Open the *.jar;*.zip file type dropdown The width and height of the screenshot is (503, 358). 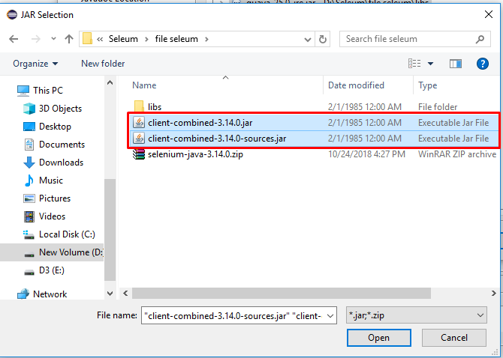(x=417, y=315)
